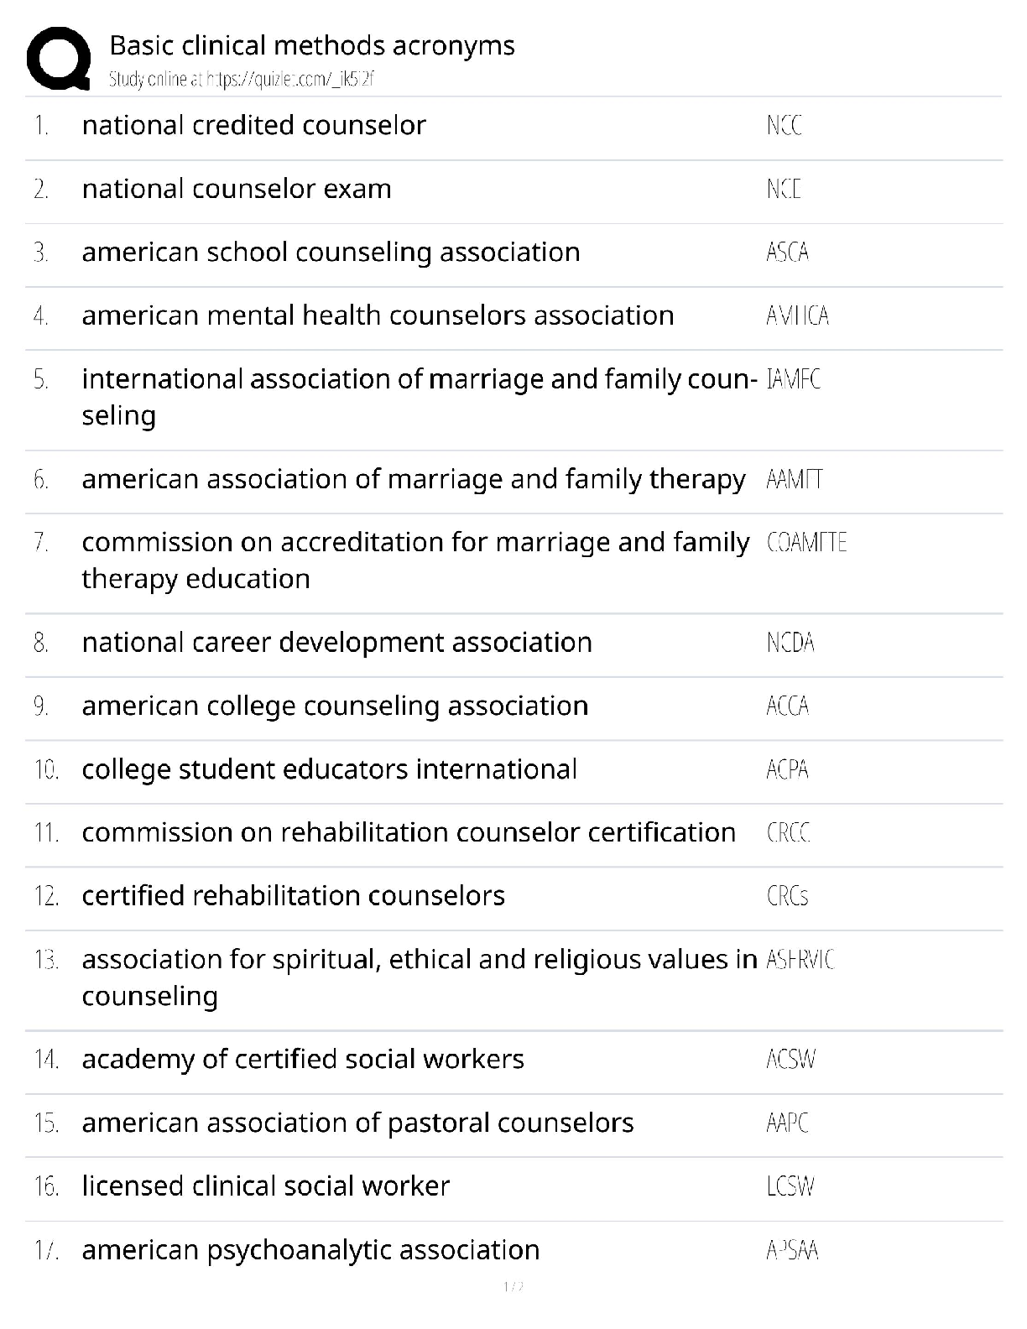The height and width of the screenshot is (1329, 1027).
Task: Click the AMHCA acronym definition
Action: click(x=797, y=315)
